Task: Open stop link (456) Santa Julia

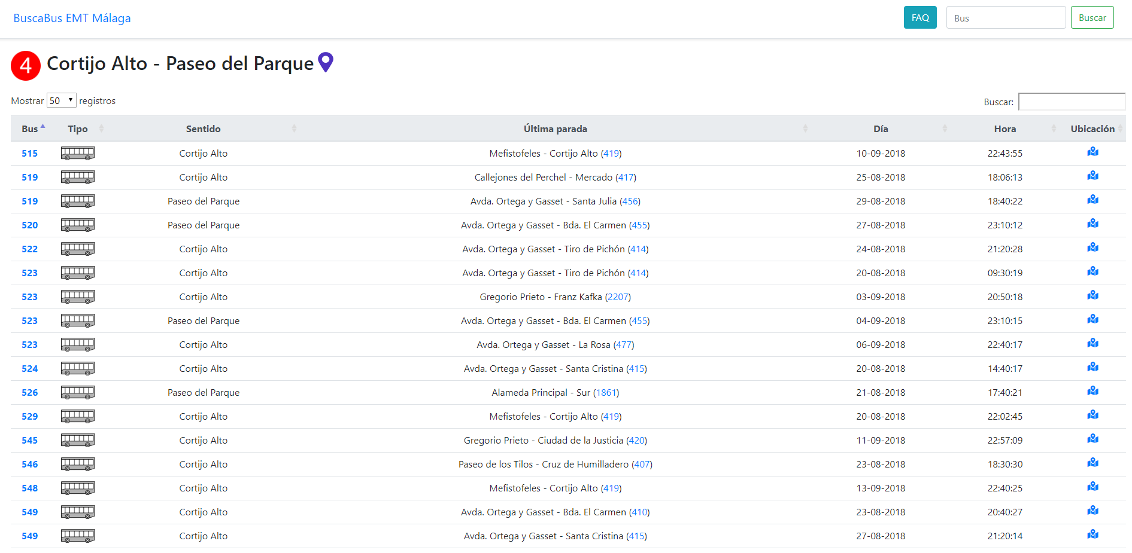Action: 630,201
